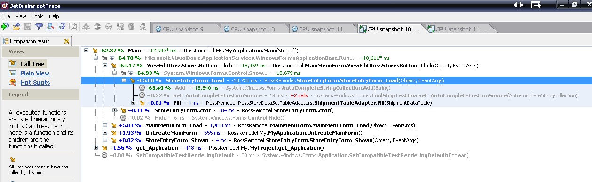Collapse the Main root node

point(86,50)
